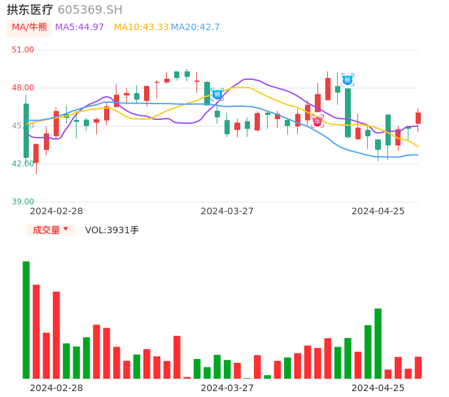Image resolution: width=449 pixels, height=397 pixels.
Task: Select the tallest green volume bar
Action: pos(26,320)
